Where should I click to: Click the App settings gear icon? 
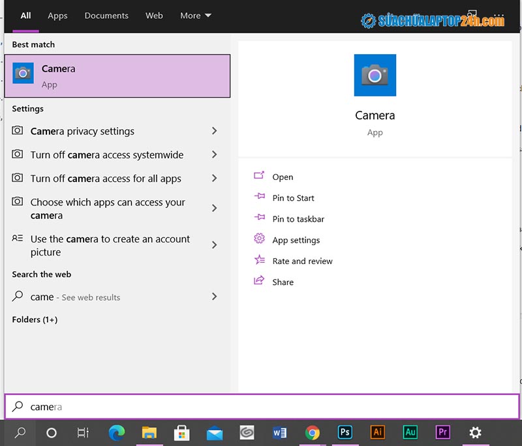click(x=259, y=239)
